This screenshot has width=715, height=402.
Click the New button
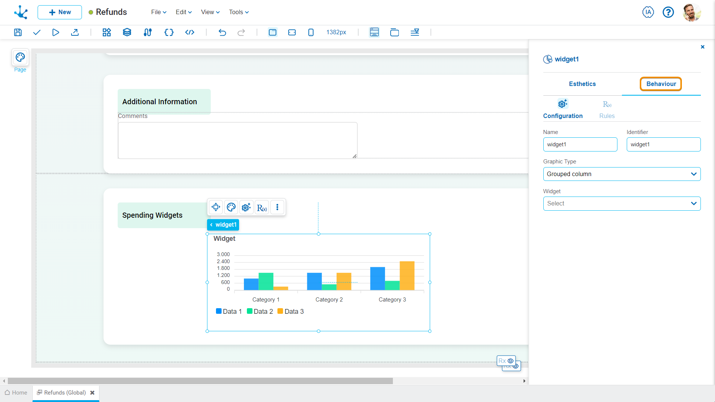click(x=60, y=12)
